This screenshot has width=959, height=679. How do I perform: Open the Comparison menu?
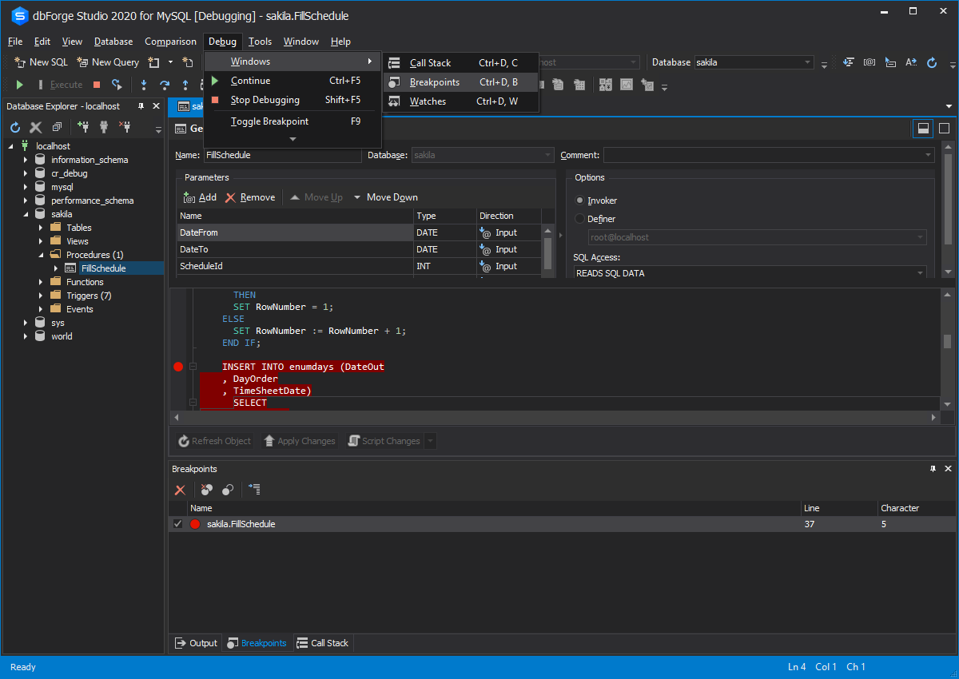point(170,42)
